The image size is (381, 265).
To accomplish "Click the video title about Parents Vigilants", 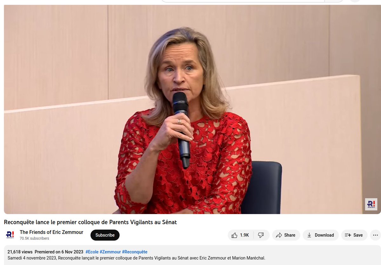I will [90, 222].
